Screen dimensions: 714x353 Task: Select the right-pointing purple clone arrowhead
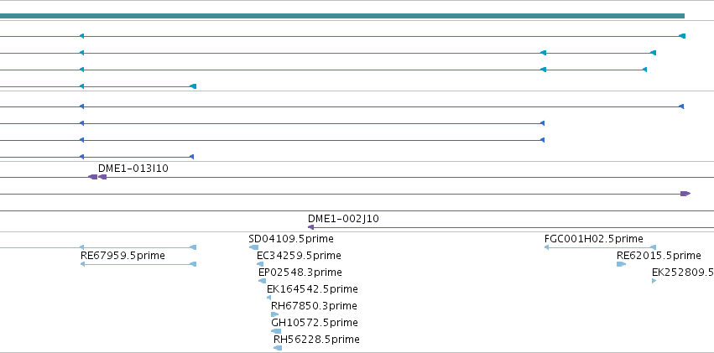685,194
